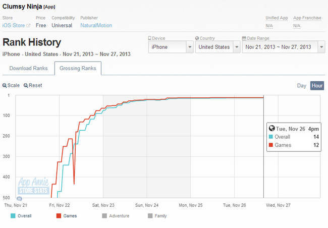Toggle the Overall series in legend
Viewport: 328px width, 228px height.
point(21,216)
